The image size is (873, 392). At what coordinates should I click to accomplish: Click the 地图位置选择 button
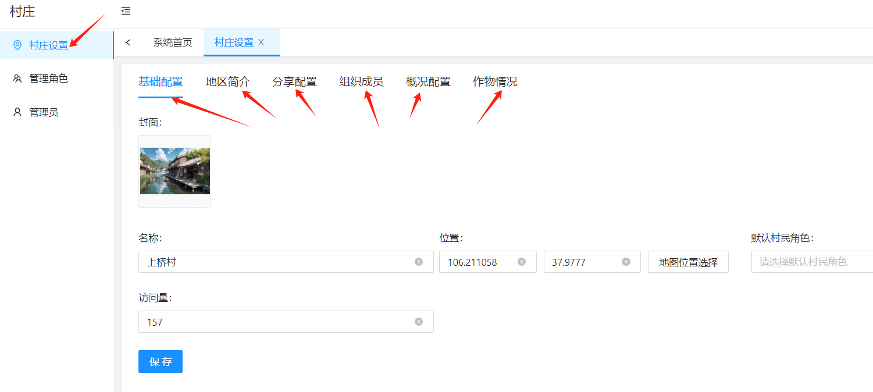pos(688,262)
